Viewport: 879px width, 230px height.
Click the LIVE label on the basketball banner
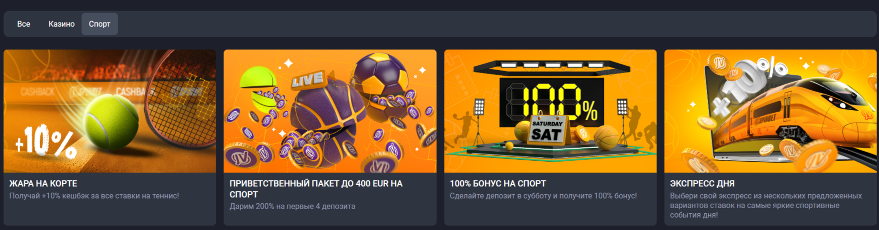308,80
